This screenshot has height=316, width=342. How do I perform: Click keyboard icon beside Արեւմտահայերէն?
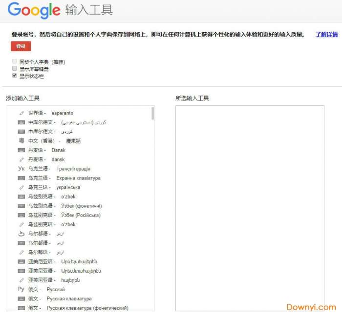pos(21,271)
